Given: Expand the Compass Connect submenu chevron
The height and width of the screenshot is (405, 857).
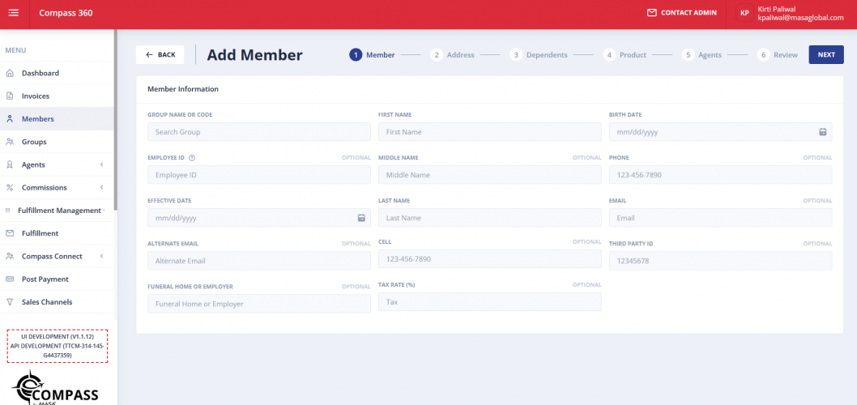Looking at the screenshot, I should coord(101,256).
